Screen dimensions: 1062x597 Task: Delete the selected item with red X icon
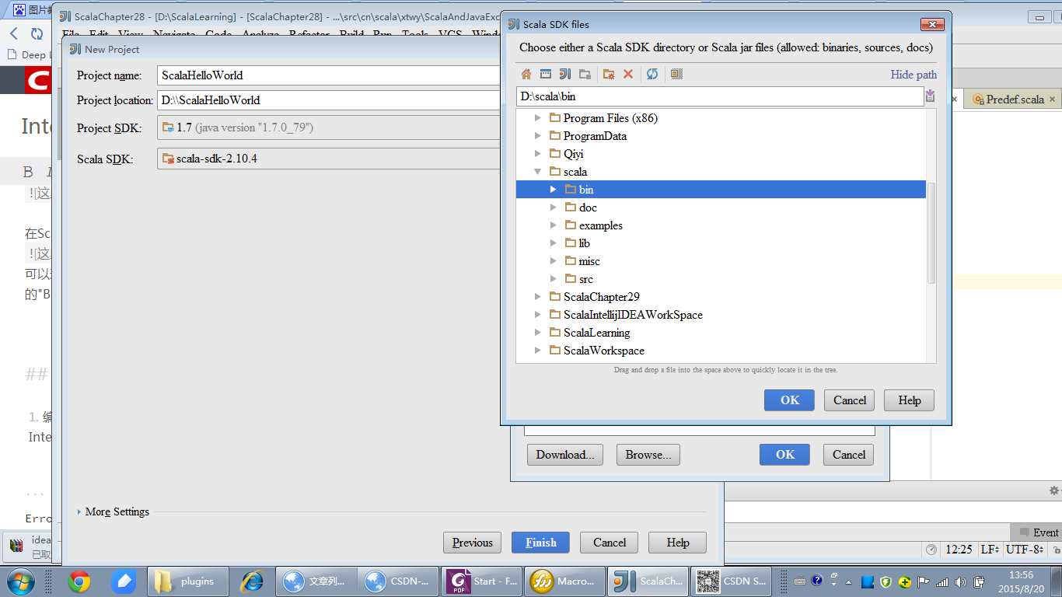pos(628,74)
